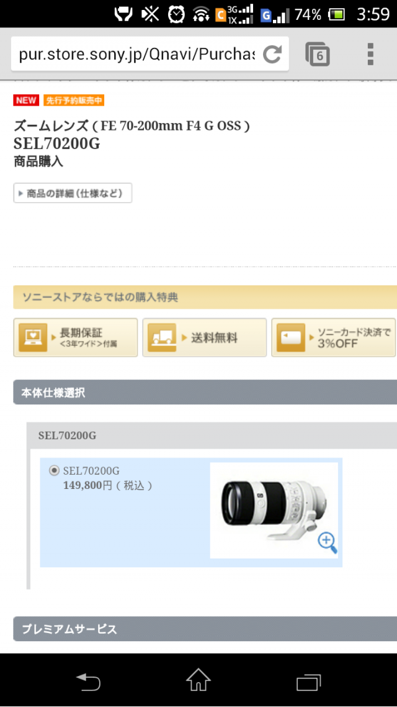Expand 商品の詳細(仕様など) details
The width and height of the screenshot is (397, 707).
pos(73,193)
